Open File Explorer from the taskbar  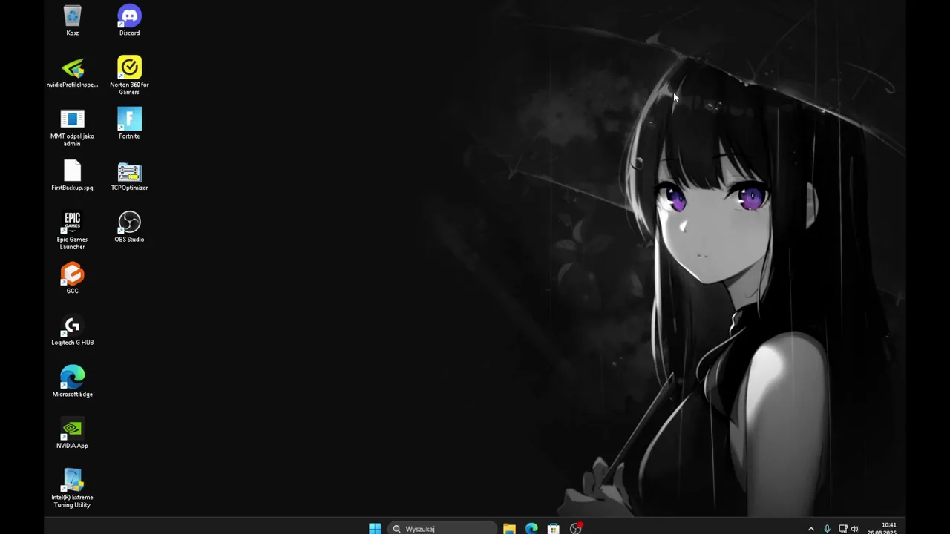(509, 528)
